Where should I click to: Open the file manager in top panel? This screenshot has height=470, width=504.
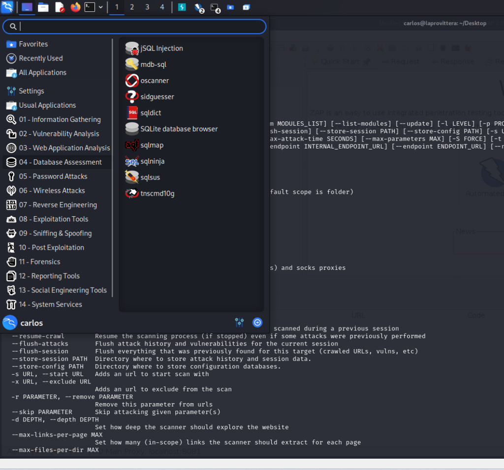pos(43,7)
